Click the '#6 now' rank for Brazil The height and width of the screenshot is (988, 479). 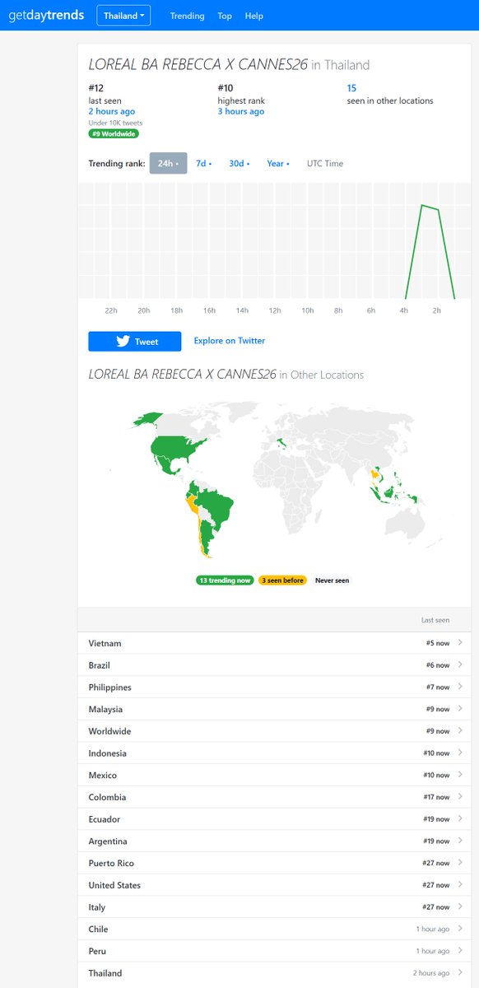pyautogui.click(x=438, y=665)
